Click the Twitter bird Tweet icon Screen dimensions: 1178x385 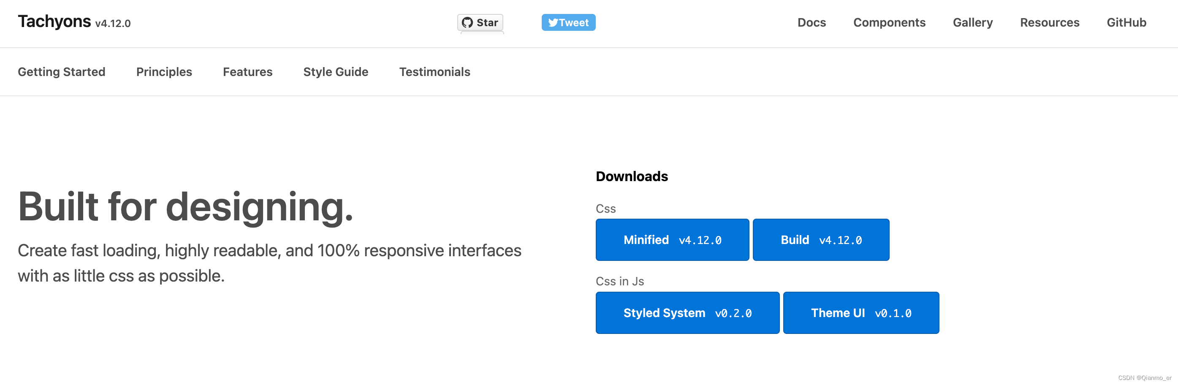pyautogui.click(x=553, y=22)
